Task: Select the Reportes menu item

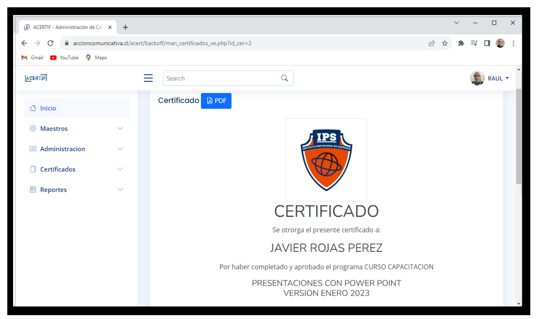Action: [53, 189]
